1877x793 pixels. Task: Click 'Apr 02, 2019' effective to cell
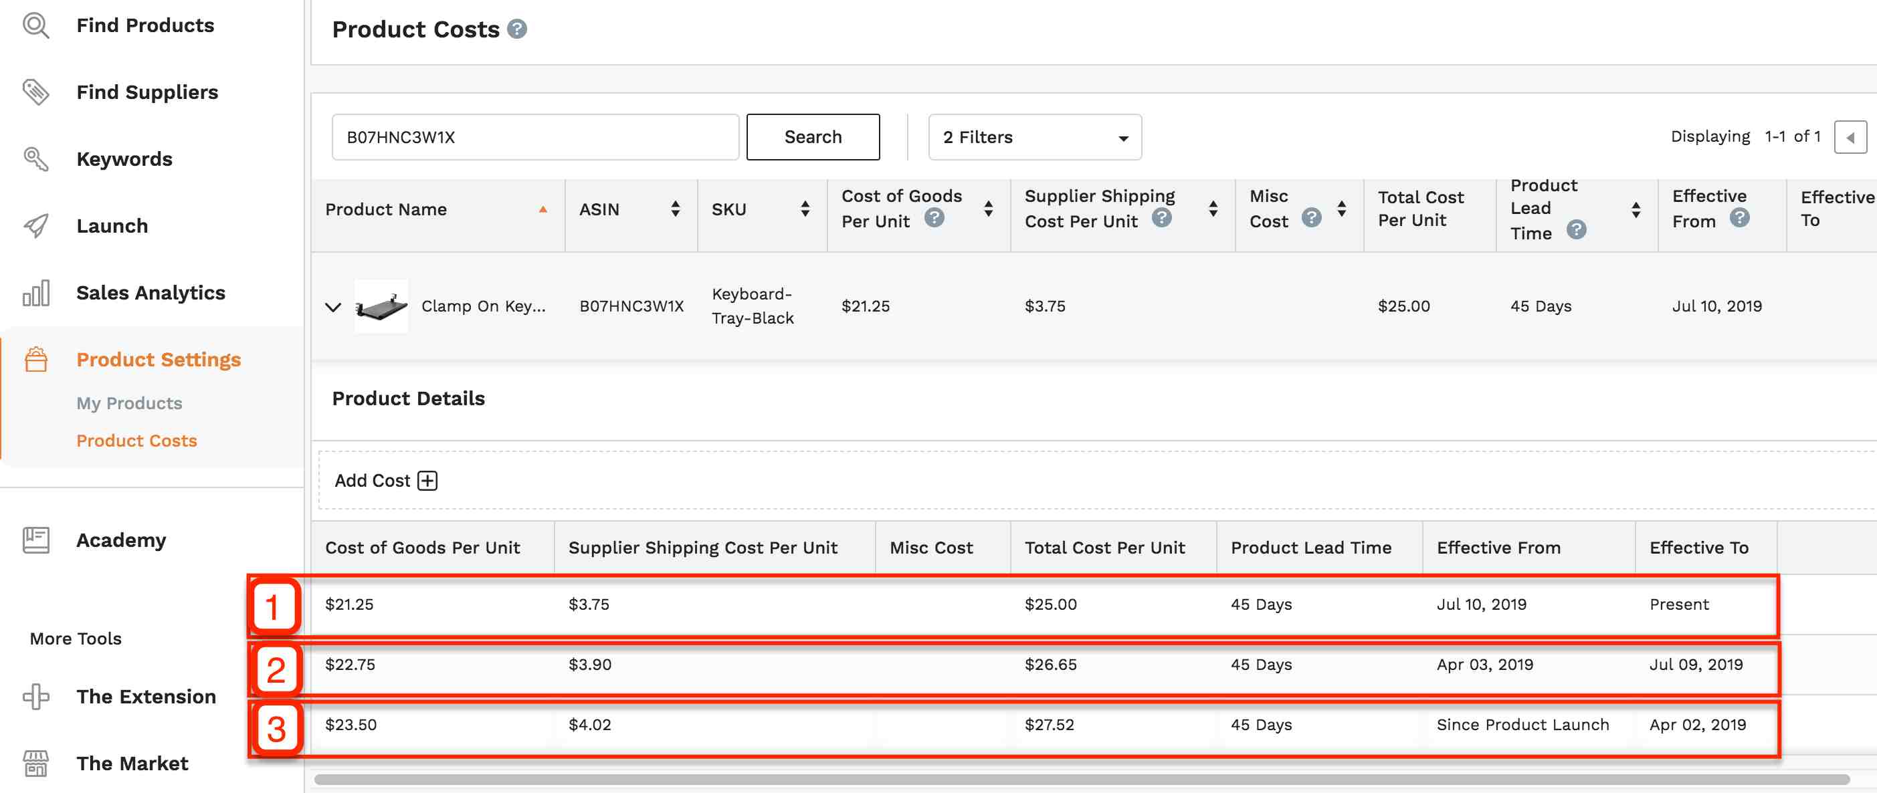pyautogui.click(x=1697, y=725)
